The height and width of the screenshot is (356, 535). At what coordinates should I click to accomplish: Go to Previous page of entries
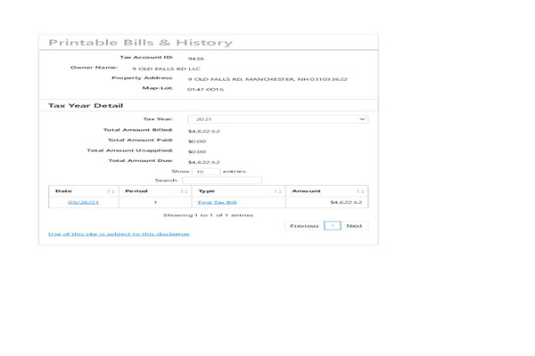[x=304, y=226]
